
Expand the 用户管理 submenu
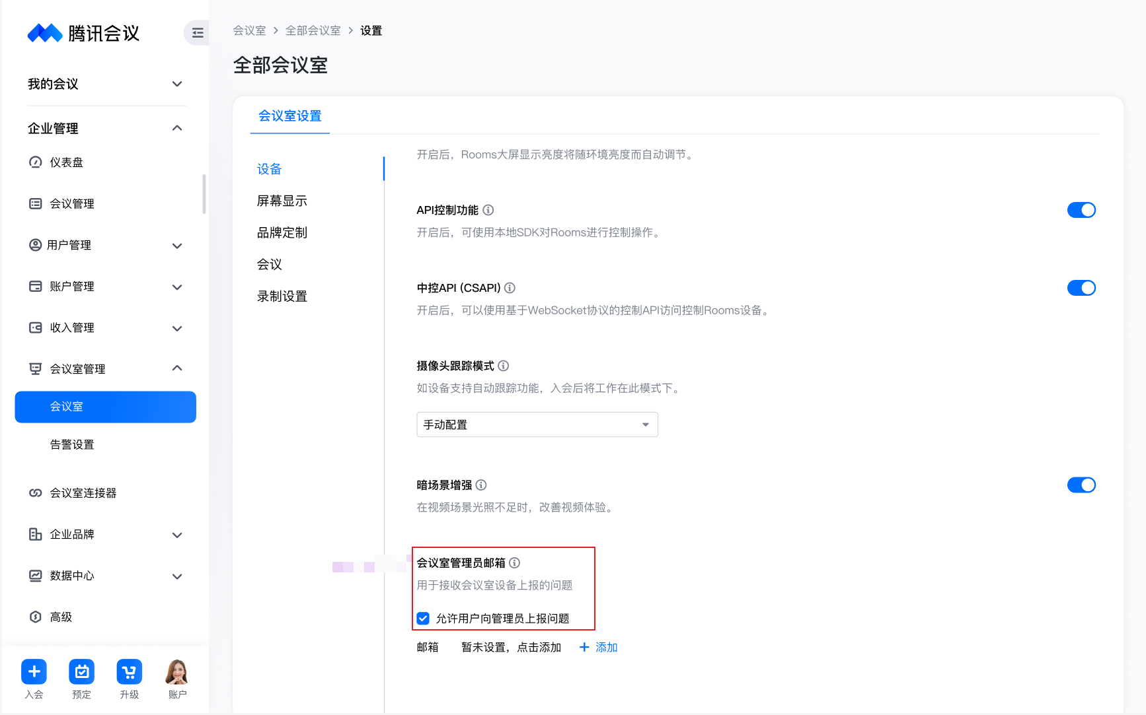[x=177, y=246]
